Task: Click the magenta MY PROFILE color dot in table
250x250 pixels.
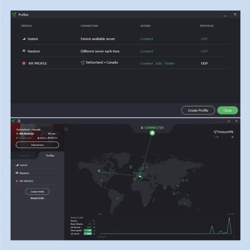Action: [24, 63]
